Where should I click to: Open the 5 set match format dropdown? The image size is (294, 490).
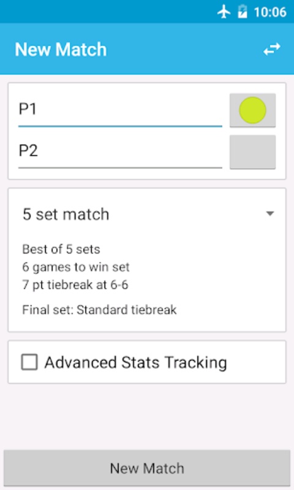pos(147,214)
